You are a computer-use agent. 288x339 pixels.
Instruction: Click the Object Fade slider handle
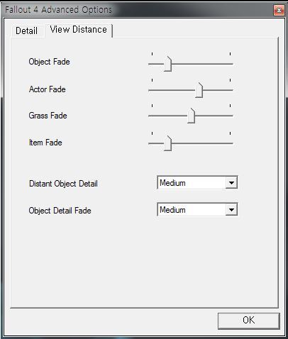click(168, 64)
